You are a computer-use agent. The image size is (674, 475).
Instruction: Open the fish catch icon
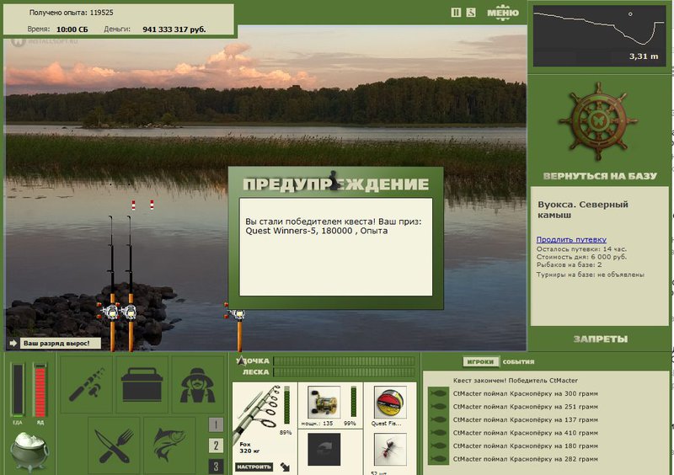(169, 446)
